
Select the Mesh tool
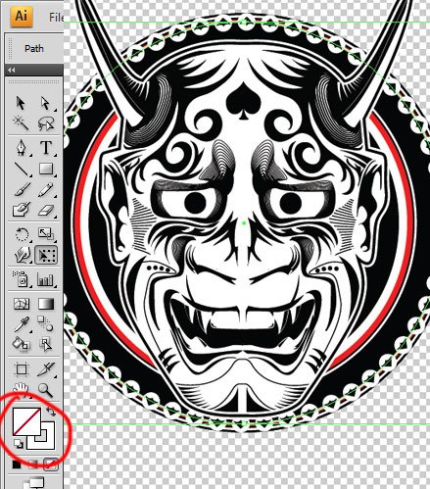tap(22, 304)
